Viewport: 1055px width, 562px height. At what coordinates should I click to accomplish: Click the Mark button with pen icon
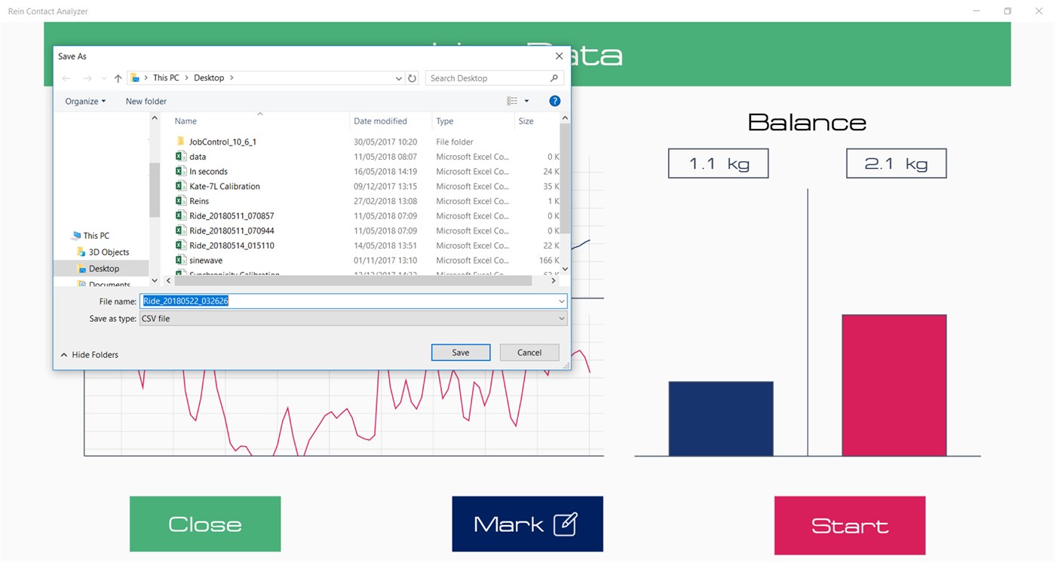tap(527, 524)
